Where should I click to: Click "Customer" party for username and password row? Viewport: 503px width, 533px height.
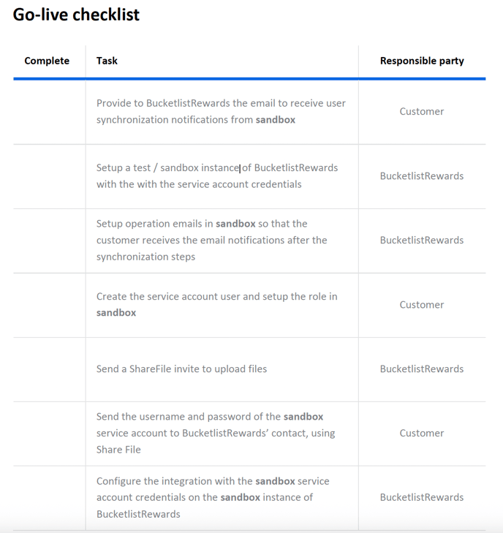point(422,434)
